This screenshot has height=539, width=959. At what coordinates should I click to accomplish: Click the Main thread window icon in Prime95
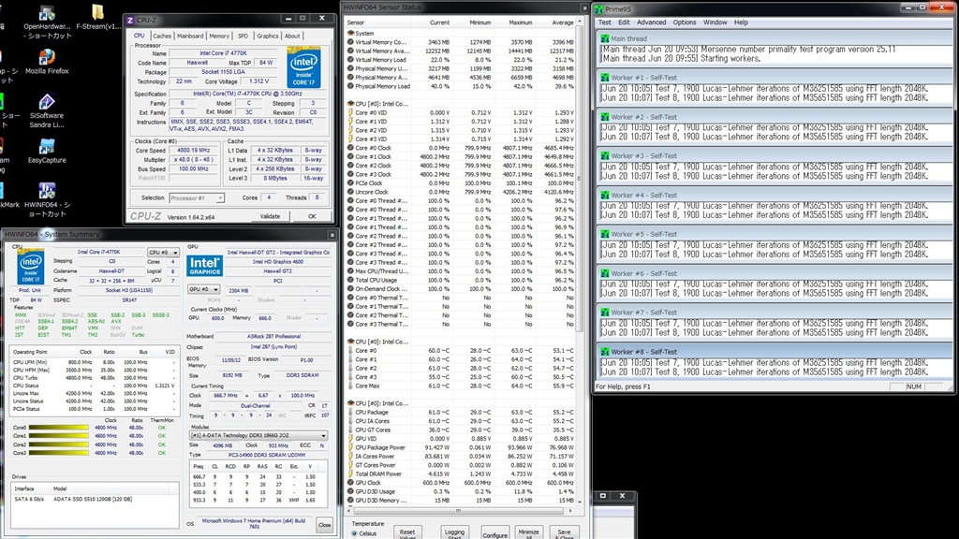(604, 38)
